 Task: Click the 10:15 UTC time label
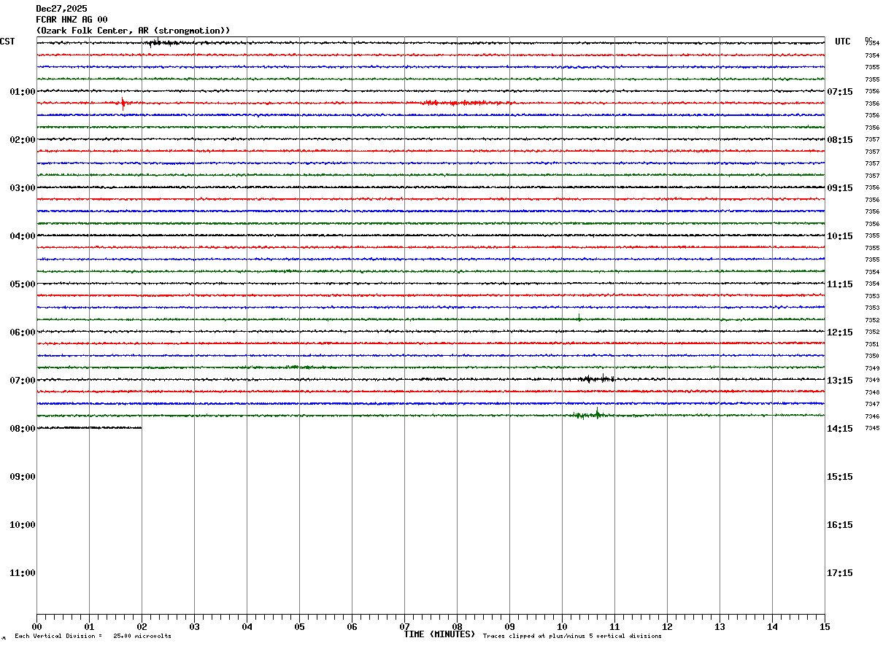(x=840, y=236)
